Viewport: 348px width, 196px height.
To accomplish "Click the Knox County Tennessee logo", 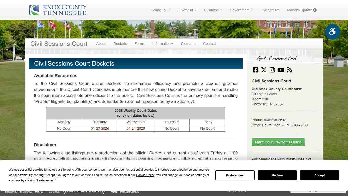I will pyautogui.click(x=57, y=10).
